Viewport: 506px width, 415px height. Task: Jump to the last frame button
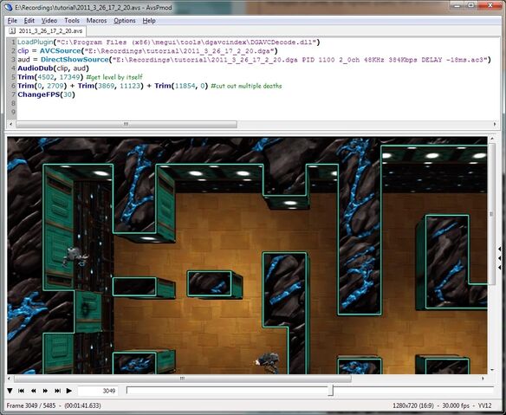point(57,391)
